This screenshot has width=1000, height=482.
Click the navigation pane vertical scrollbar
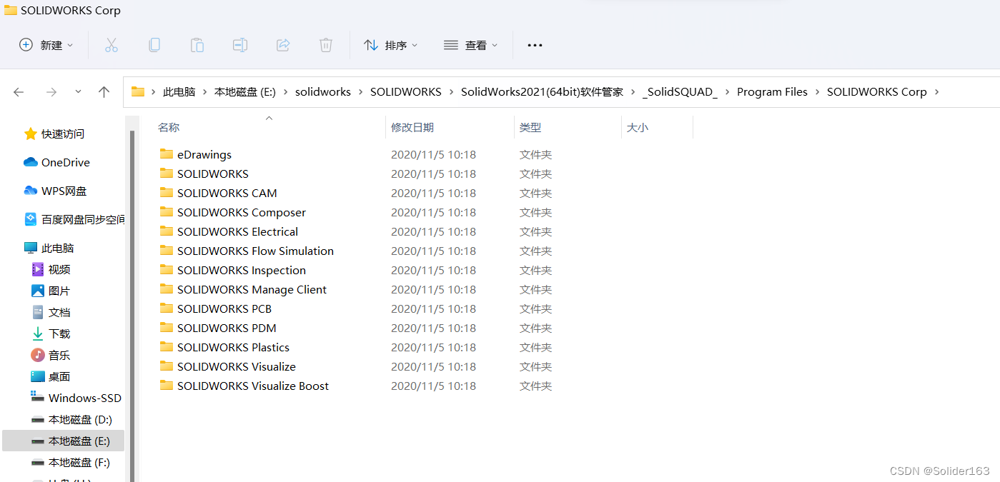coord(132,306)
